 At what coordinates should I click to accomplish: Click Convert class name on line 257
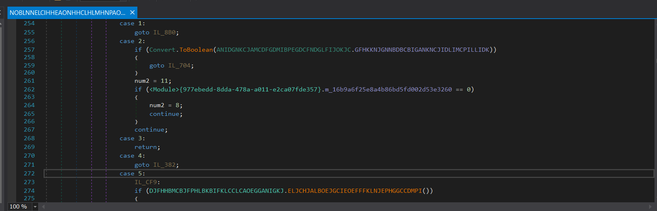pos(162,50)
